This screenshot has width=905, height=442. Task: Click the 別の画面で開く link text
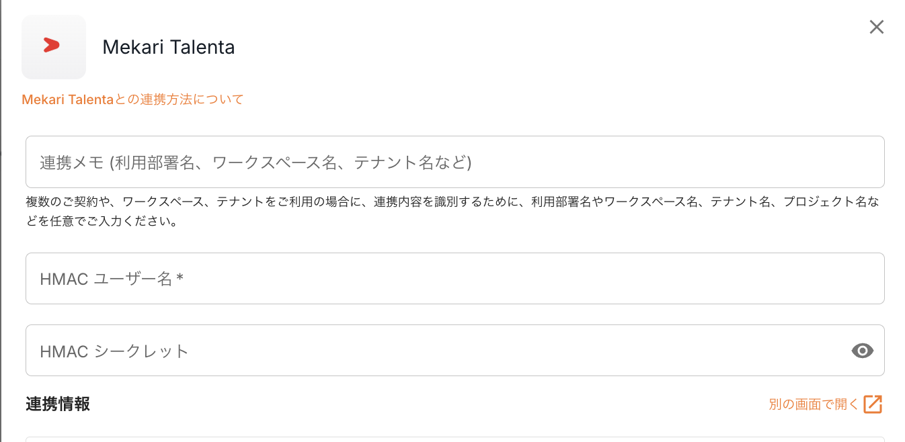tap(814, 404)
